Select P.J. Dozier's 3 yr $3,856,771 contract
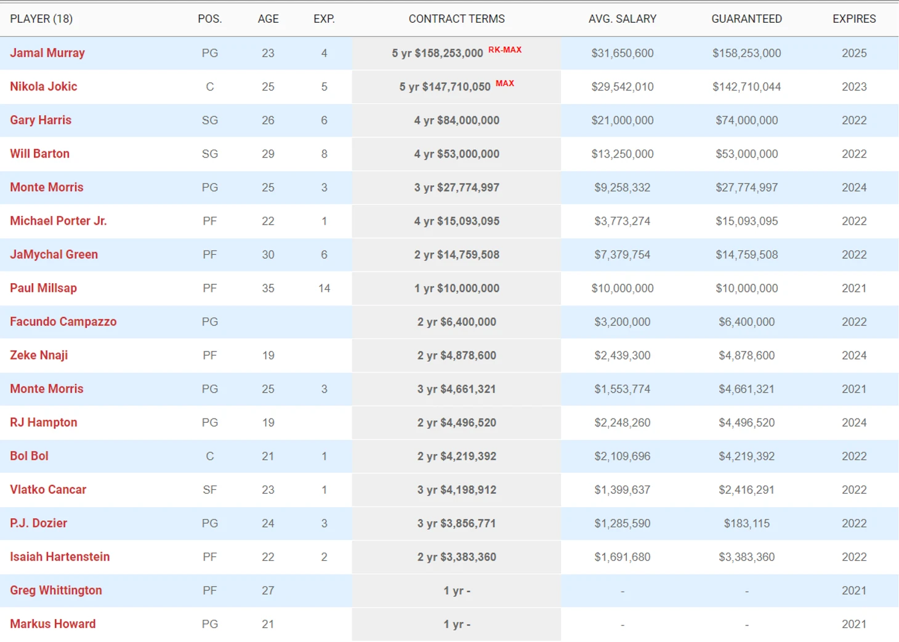Image resolution: width=899 pixels, height=642 pixels. 457,523
